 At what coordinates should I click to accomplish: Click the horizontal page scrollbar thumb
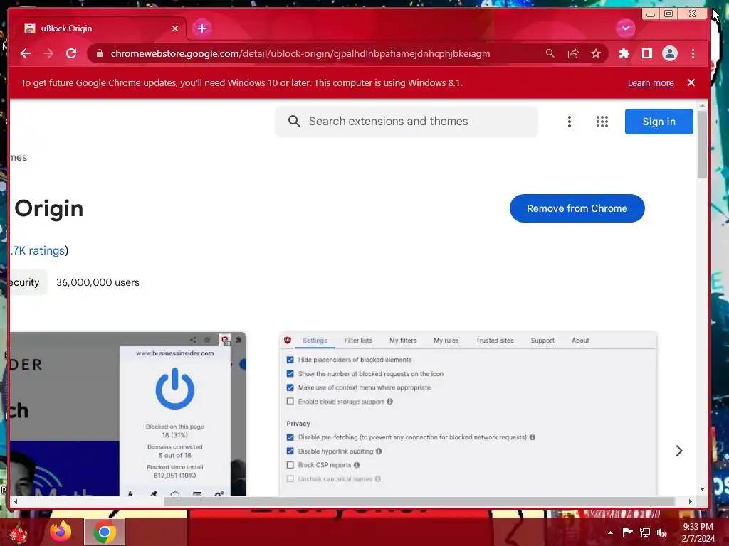[419, 501]
